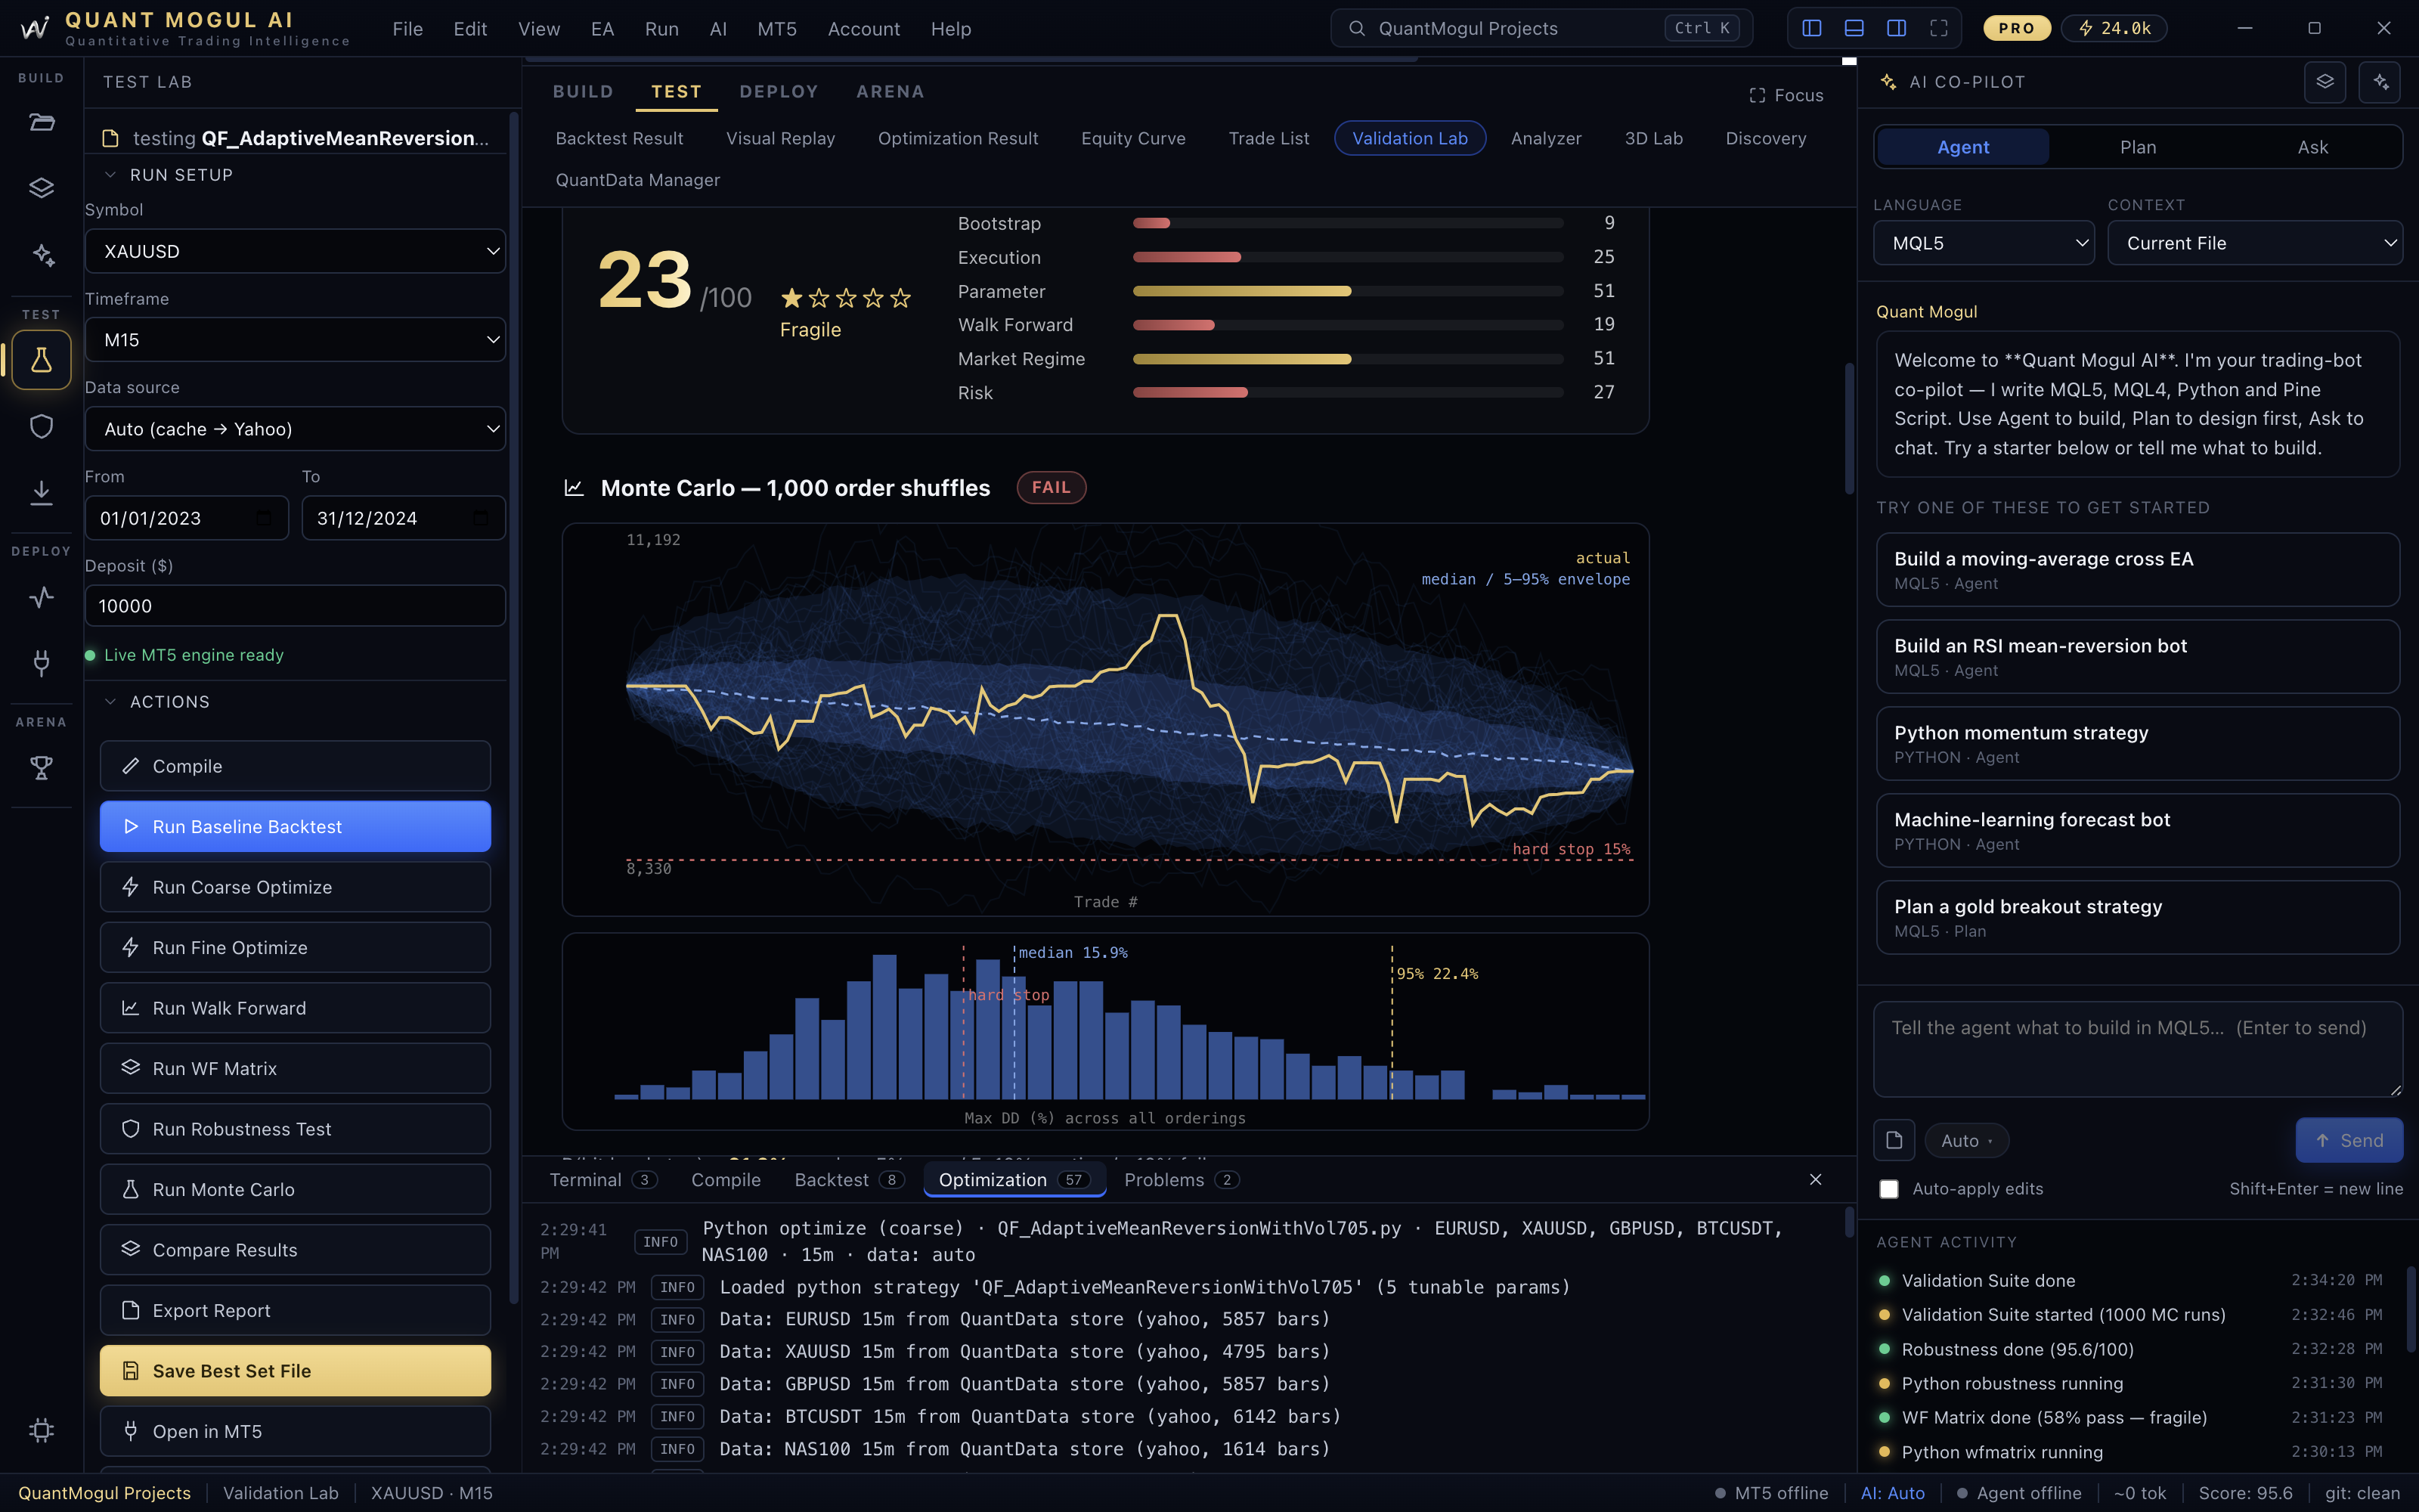This screenshot has width=2419, height=1512.
Task: Open the folder icon in Build sidebar
Action: click(x=41, y=123)
